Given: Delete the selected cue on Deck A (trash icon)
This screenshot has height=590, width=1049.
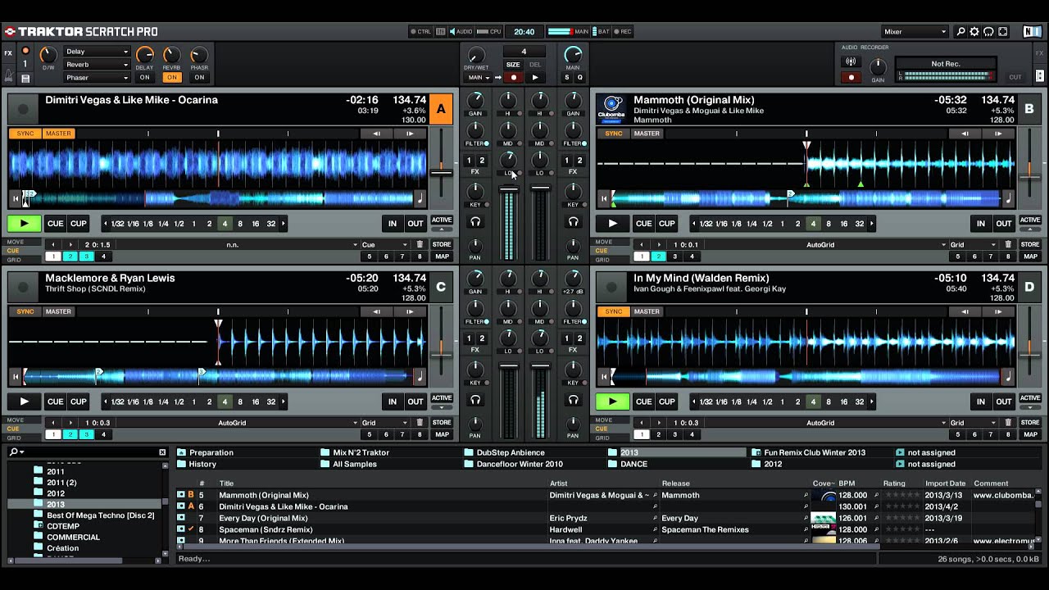Looking at the screenshot, I should 420,244.
